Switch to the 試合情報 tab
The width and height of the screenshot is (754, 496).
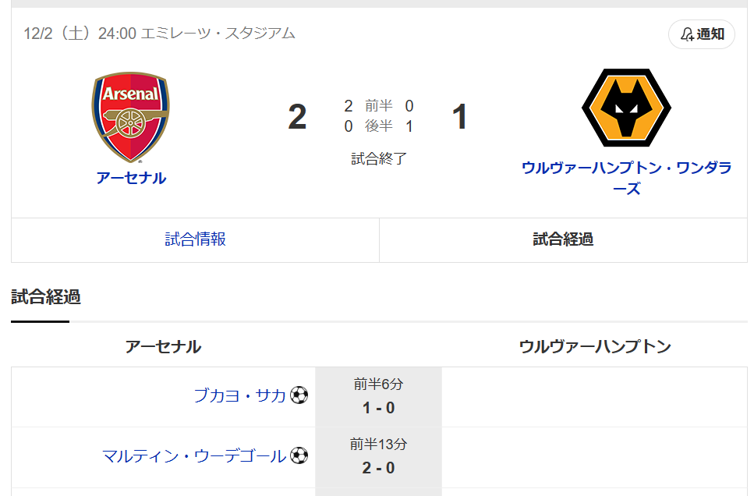click(195, 239)
